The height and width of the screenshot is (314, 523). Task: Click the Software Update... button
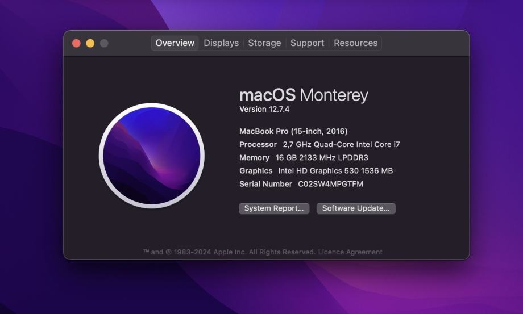click(356, 208)
